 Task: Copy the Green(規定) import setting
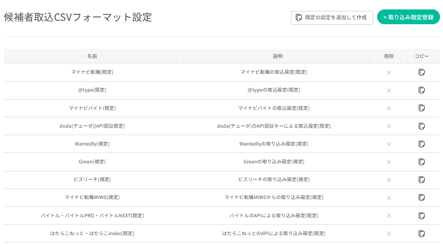point(422,162)
